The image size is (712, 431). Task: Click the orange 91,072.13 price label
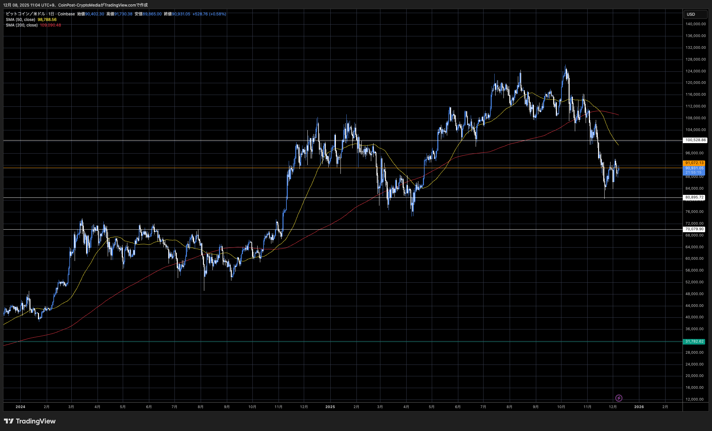tap(694, 163)
